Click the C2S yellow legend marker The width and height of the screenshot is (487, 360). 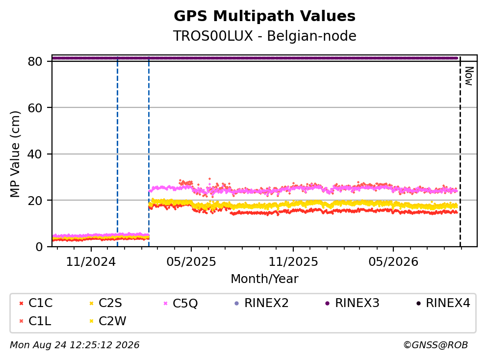[x=91, y=303]
